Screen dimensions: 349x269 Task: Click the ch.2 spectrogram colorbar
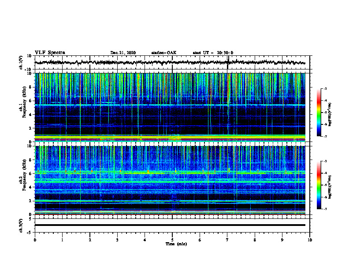(x=319, y=185)
